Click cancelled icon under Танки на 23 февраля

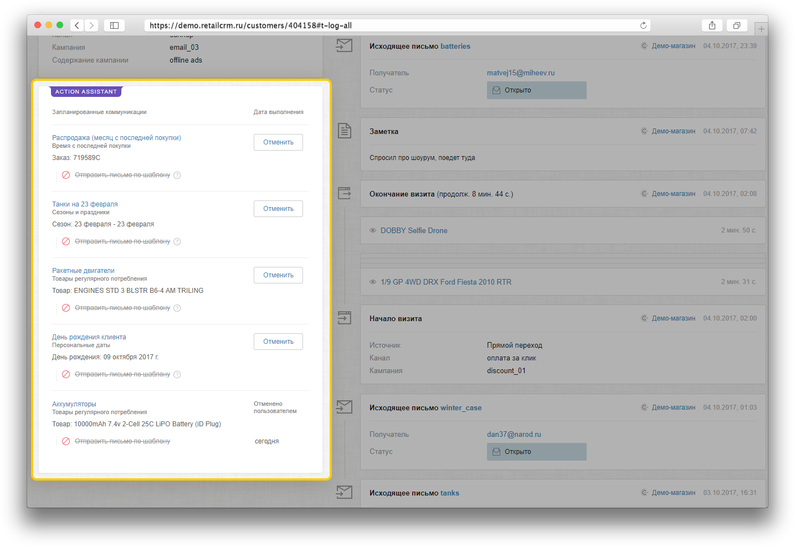(x=66, y=241)
